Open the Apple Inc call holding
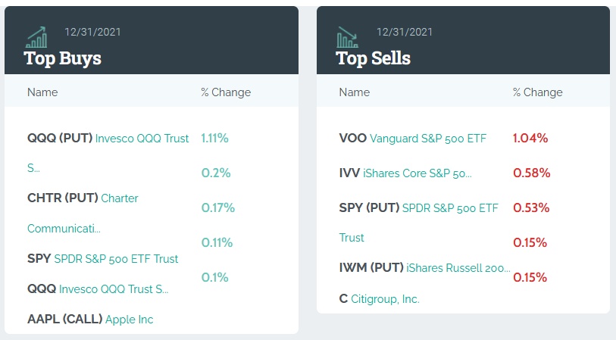This screenshot has width=616, height=340. (x=129, y=320)
